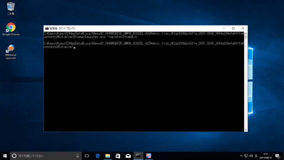
Task: Click the Cortana search box
Action: tap(46, 156)
